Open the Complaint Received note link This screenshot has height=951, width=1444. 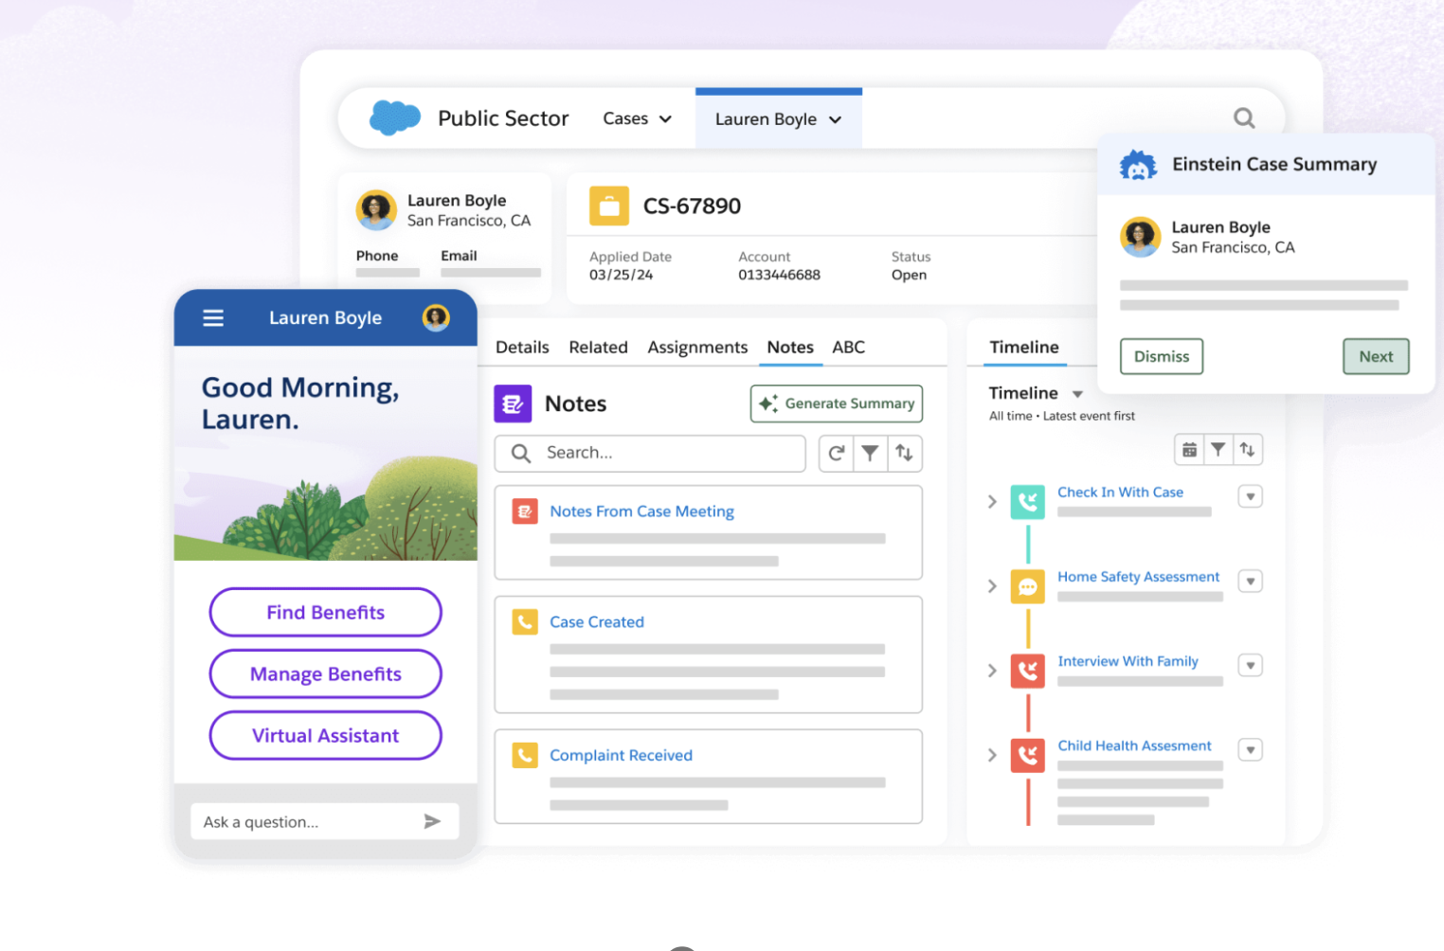tap(621, 755)
